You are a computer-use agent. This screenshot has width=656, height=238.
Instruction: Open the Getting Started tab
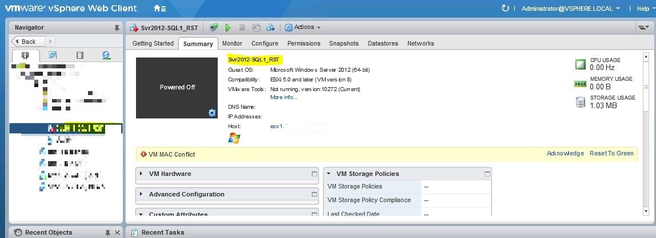click(x=153, y=43)
